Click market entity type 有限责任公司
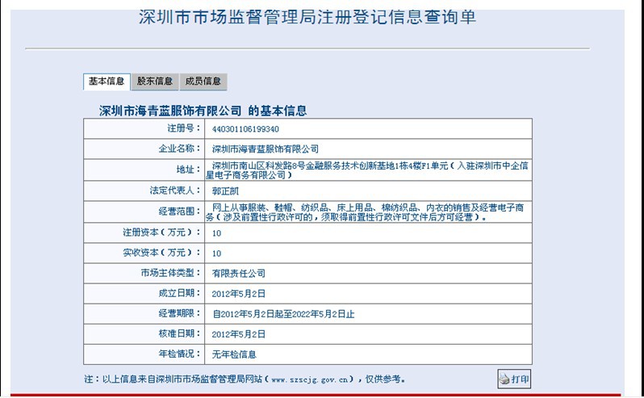 [238, 274]
